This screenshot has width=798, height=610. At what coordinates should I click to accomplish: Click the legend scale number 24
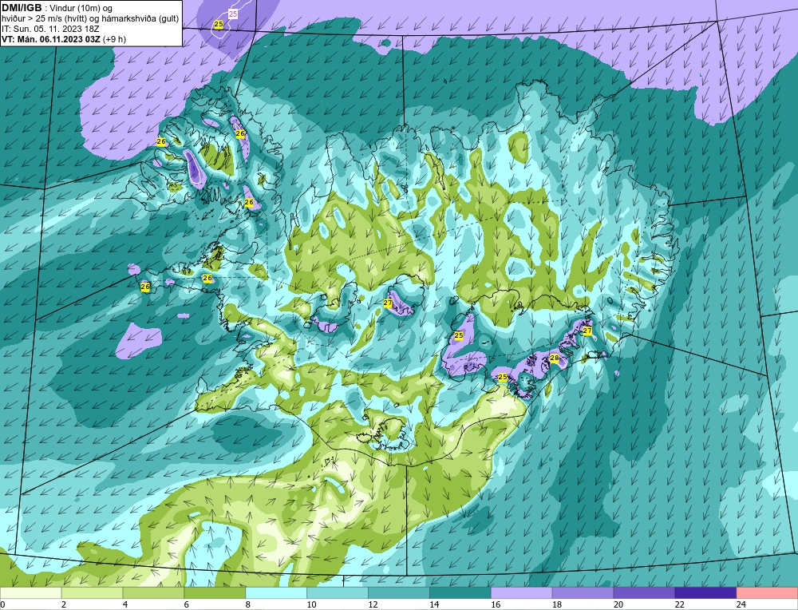point(741,604)
